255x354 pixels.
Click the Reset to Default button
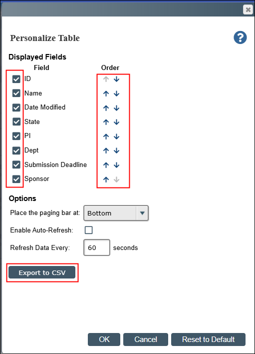208,339
